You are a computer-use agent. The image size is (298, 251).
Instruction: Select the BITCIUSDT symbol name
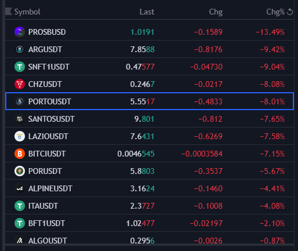[47, 154]
